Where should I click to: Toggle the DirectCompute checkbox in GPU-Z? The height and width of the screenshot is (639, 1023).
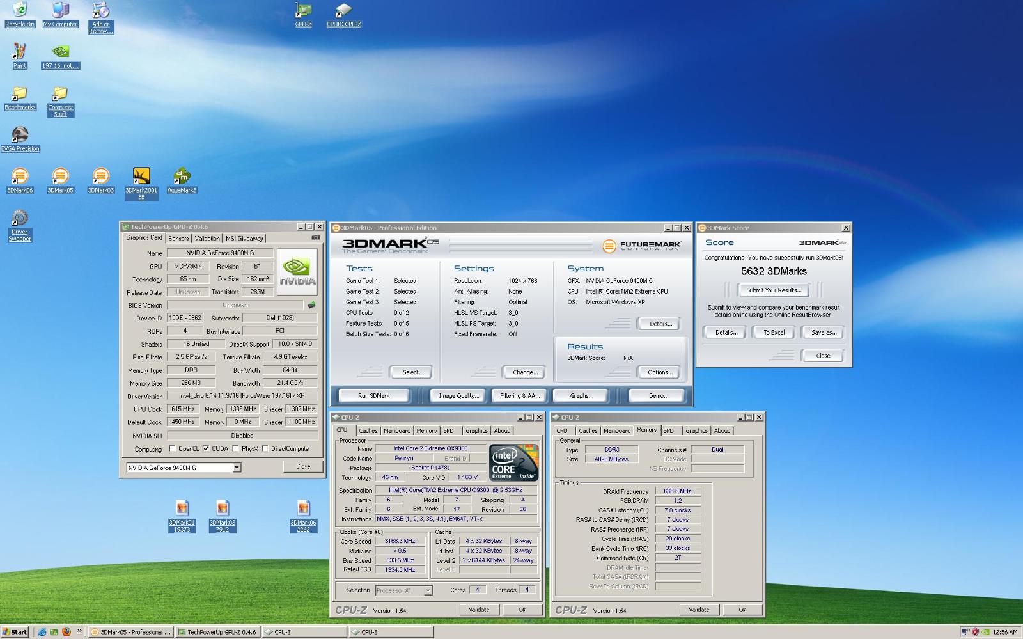tap(265, 448)
